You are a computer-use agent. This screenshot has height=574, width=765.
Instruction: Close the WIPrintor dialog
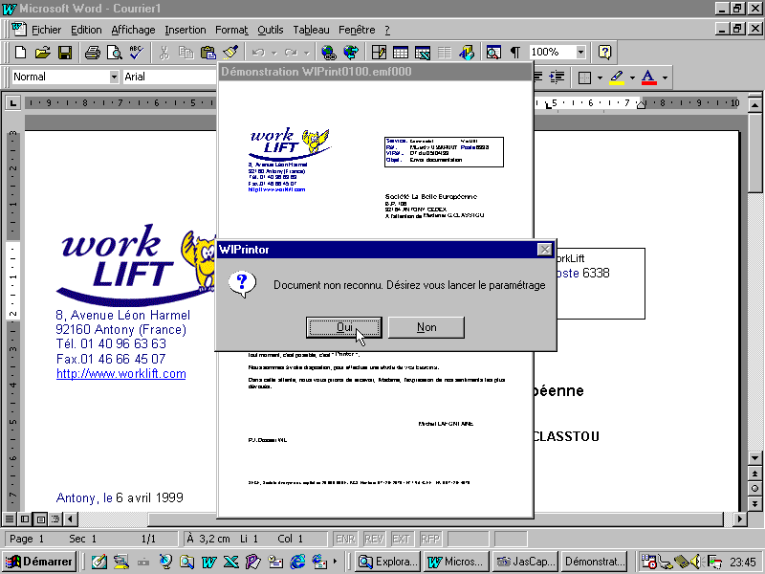[544, 250]
